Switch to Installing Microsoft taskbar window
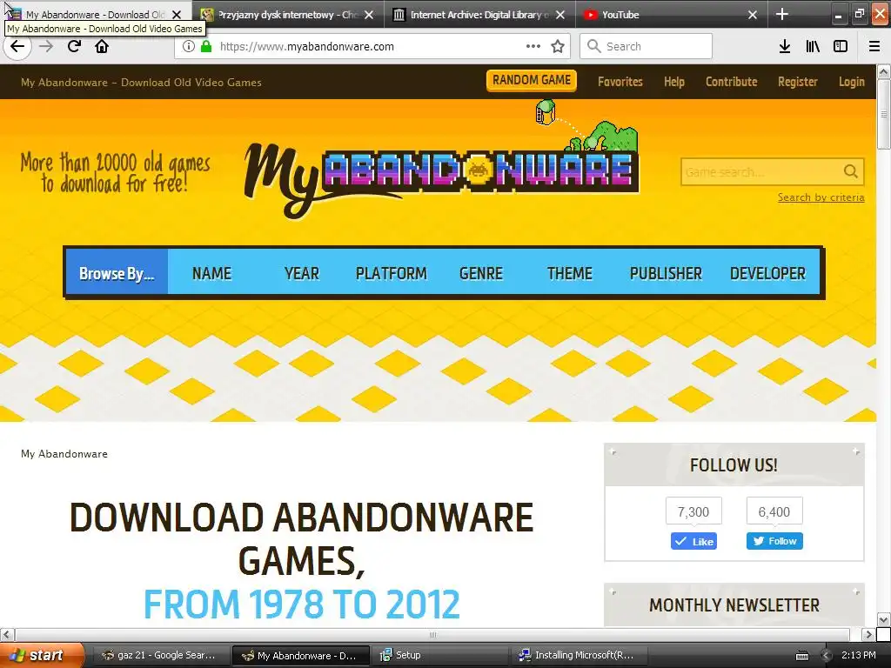The width and height of the screenshot is (891, 668). coord(579,655)
